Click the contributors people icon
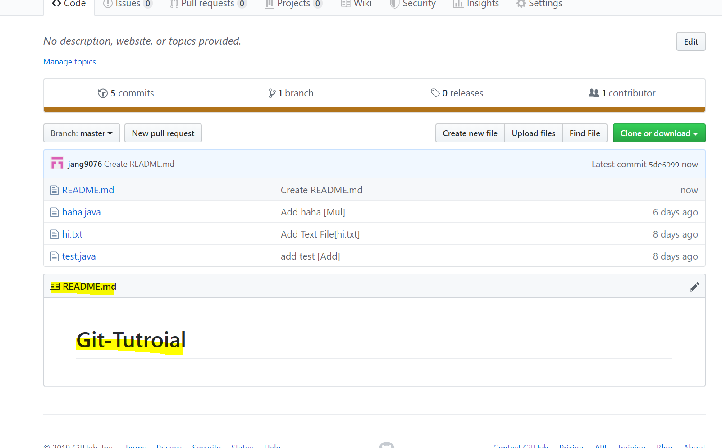This screenshot has width=722, height=448. (594, 93)
